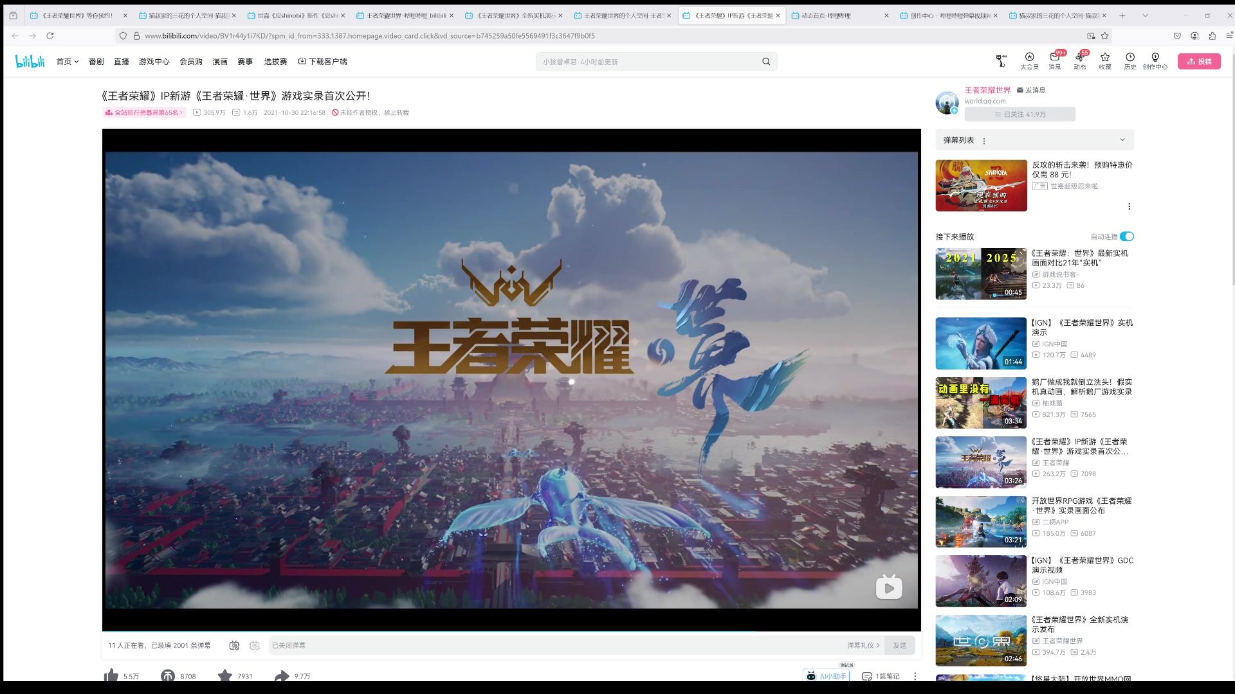Like the video with thumbs-up icon

click(x=111, y=675)
